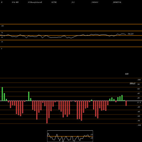142x142 pixels.
Task: Click the MR axis label -60
Action: point(139,116)
